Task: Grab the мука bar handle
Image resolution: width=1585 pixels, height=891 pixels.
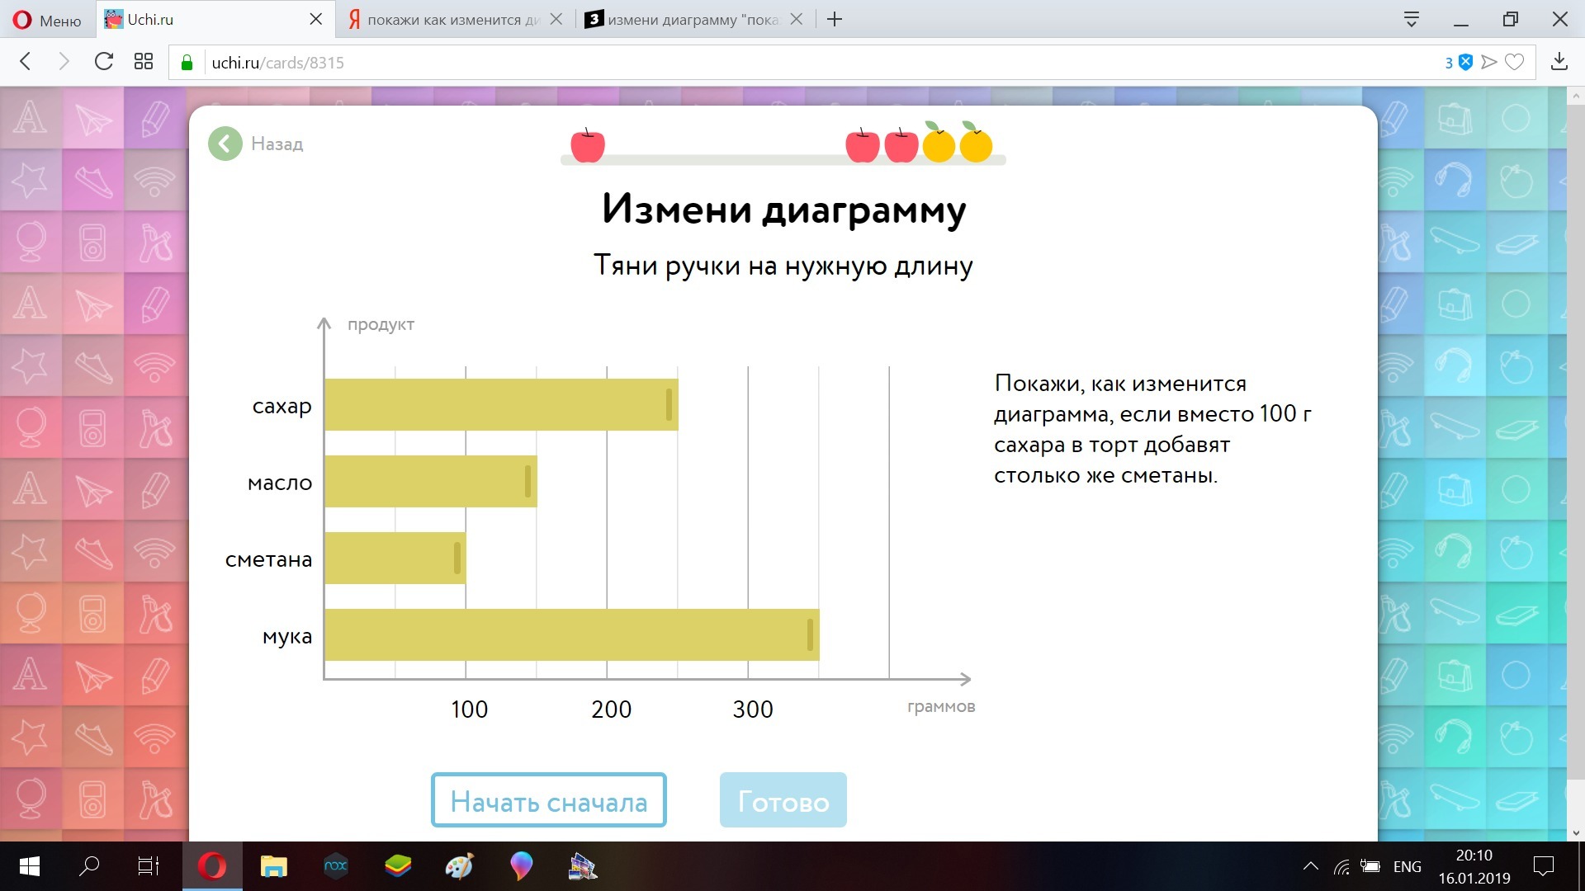Action: (810, 634)
